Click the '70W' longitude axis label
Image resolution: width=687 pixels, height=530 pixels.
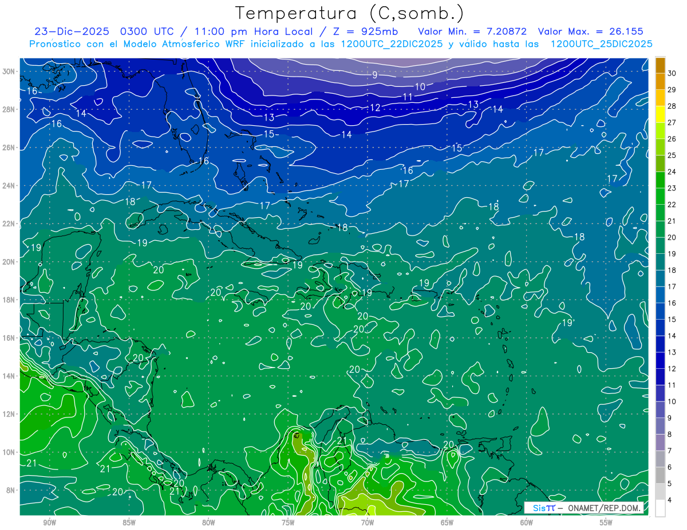coord(368,523)
